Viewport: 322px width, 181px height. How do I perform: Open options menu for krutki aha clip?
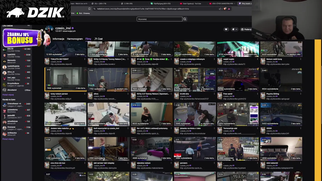214,94
